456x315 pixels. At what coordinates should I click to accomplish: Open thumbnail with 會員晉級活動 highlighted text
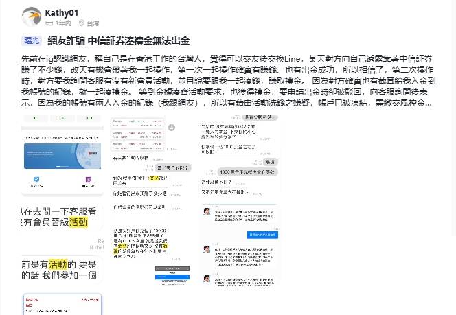coord(62,218)
